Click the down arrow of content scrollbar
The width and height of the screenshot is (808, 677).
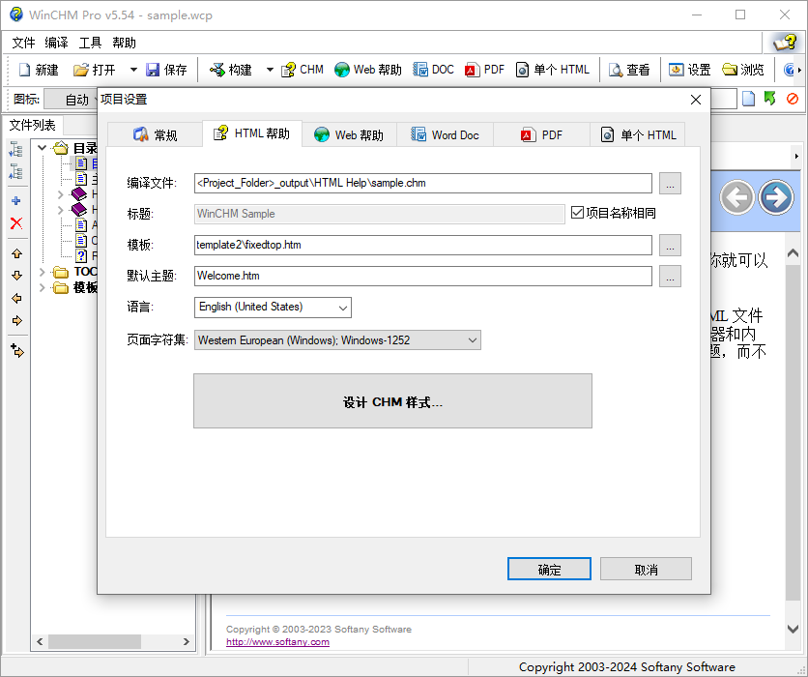794,629
